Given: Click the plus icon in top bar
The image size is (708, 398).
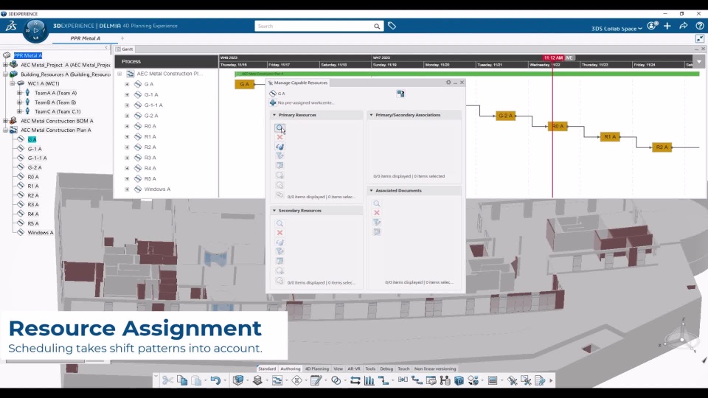Looking at the screenshot, I should click(667, 27).
